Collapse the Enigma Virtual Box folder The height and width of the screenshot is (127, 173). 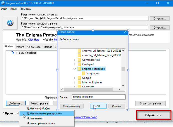(x=74, y=69)
